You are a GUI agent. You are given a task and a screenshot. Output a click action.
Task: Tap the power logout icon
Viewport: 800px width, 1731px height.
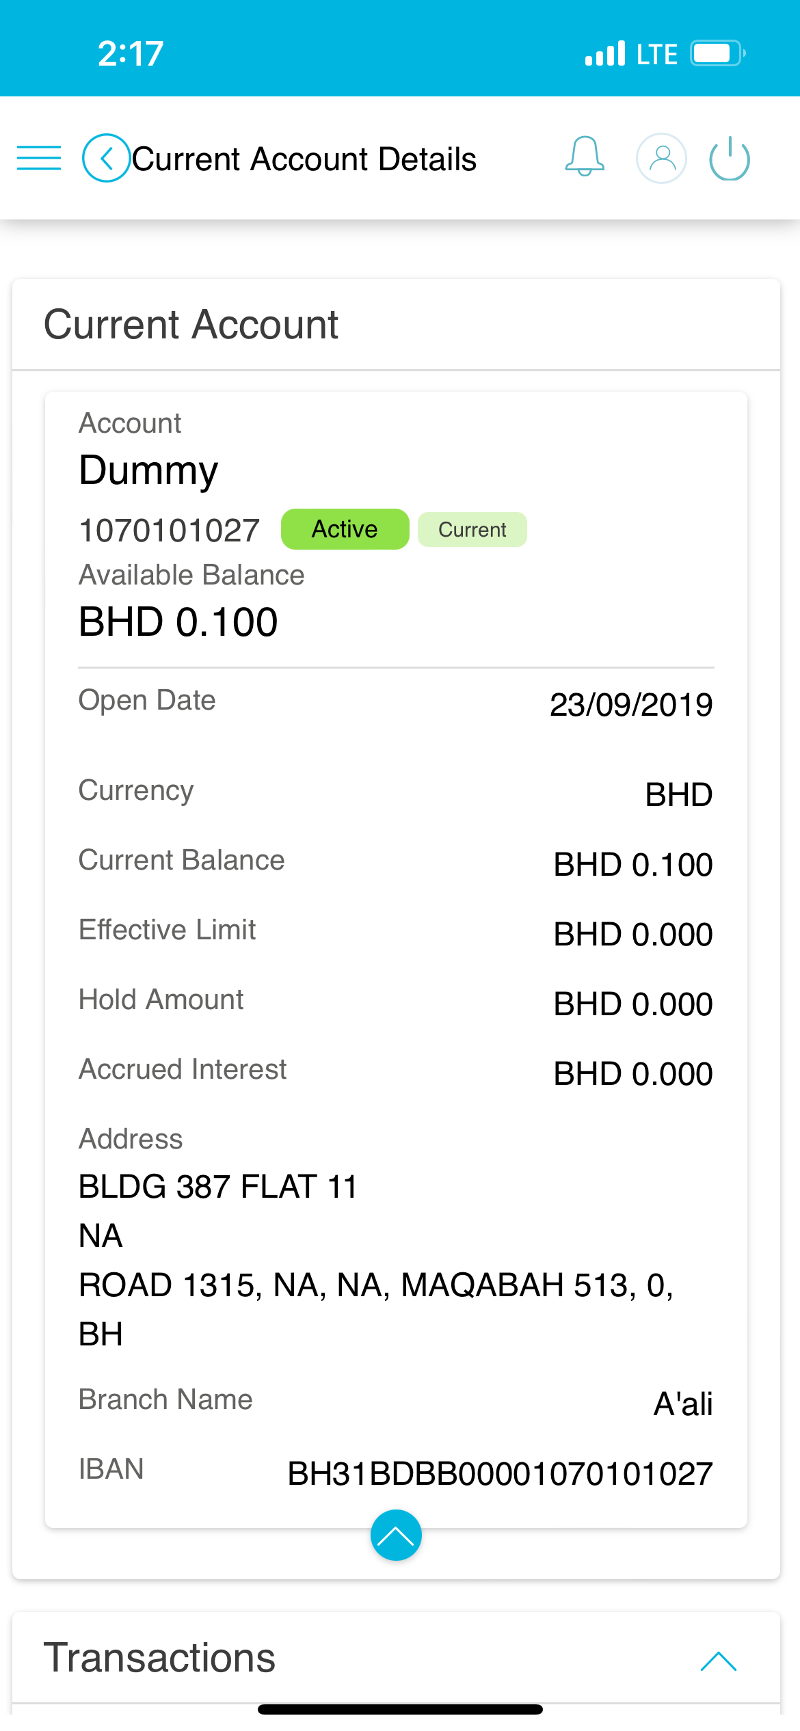730,158
